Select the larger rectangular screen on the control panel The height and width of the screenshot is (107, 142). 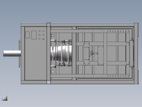pyautogui.click(x=34, y=35)
